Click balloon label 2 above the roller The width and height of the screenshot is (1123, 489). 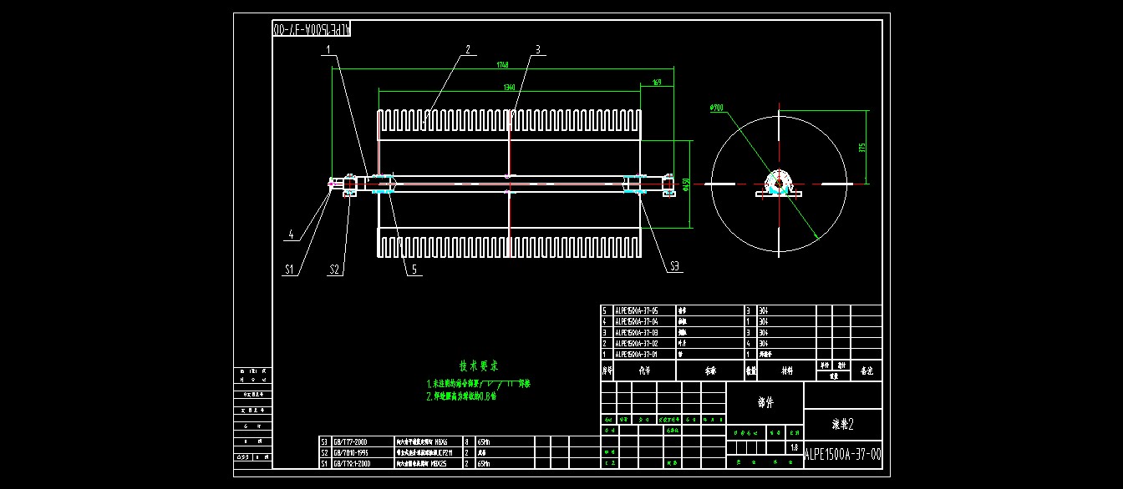click(x=468, y=49)
